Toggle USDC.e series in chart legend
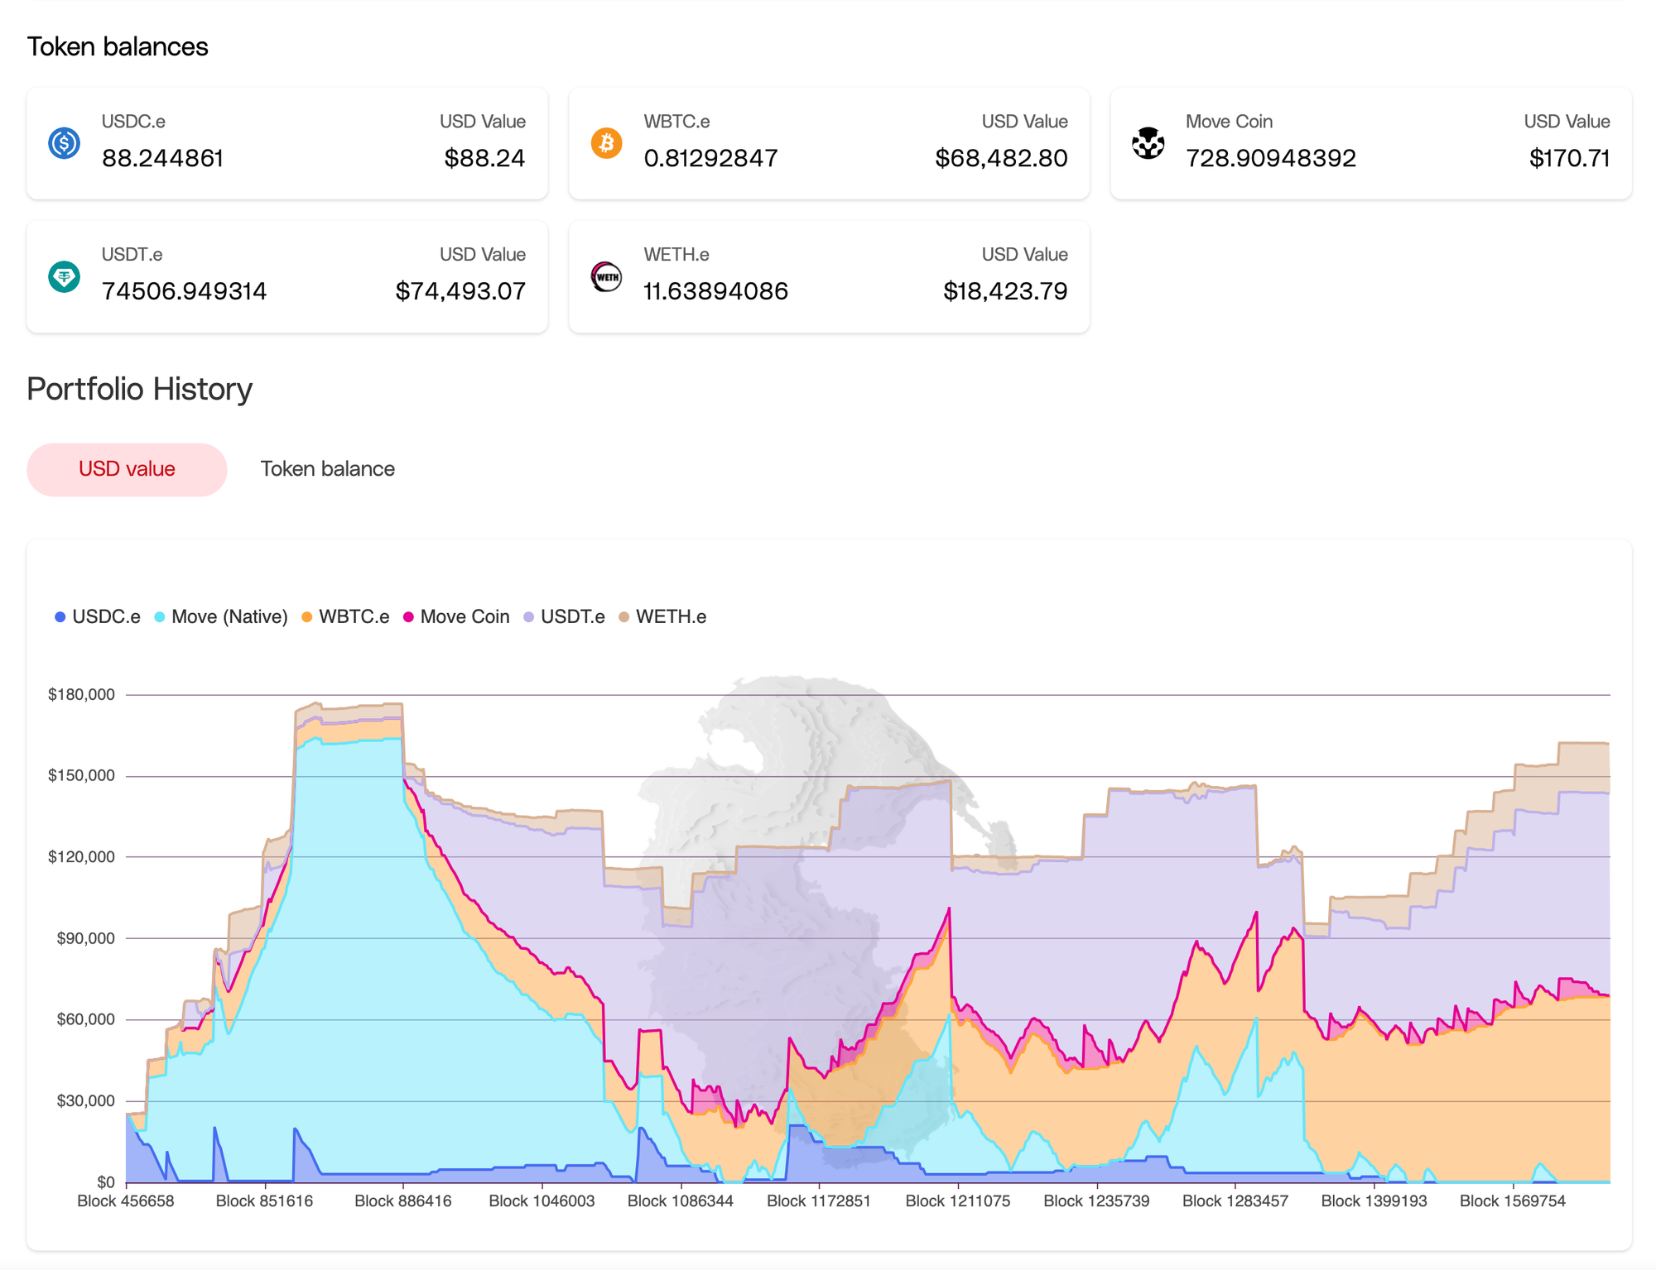Viewport: 1656px width, 1270px height. coord(105,617)
